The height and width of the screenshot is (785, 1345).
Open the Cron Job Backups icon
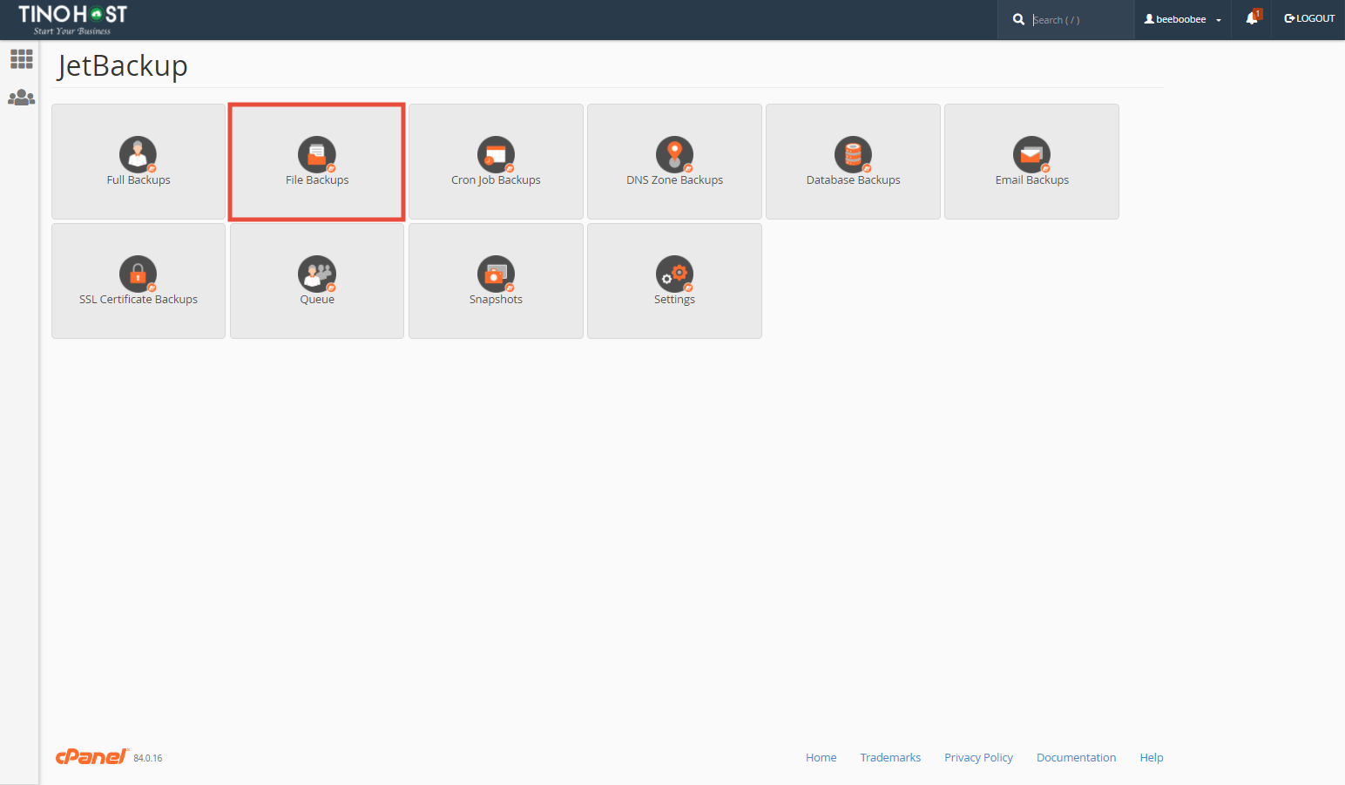coord(496,154)
